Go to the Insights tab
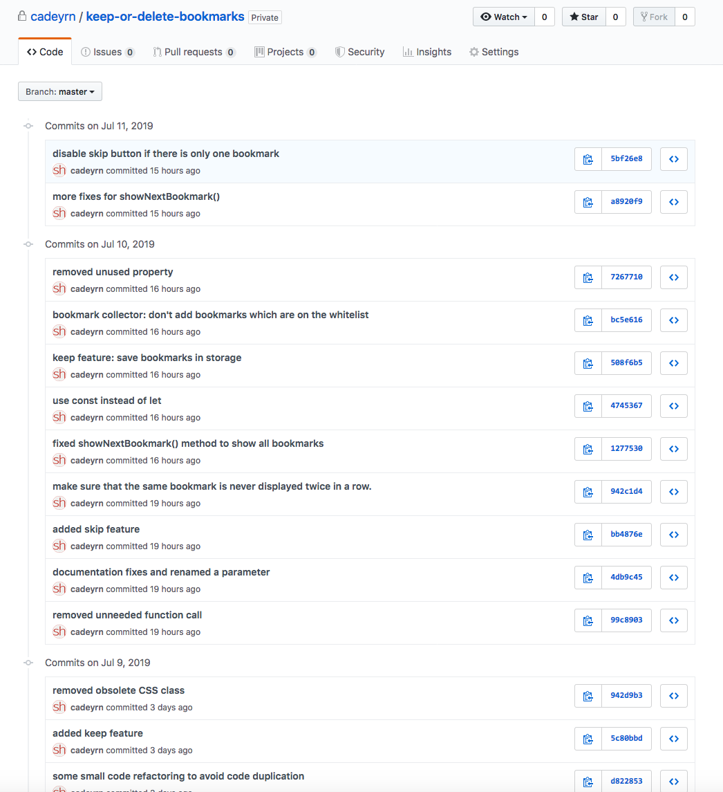723x792 pixels. click(427, 52)
